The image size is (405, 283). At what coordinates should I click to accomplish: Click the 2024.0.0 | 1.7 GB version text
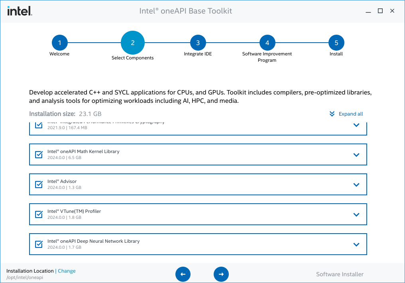(x=64, y=248)
